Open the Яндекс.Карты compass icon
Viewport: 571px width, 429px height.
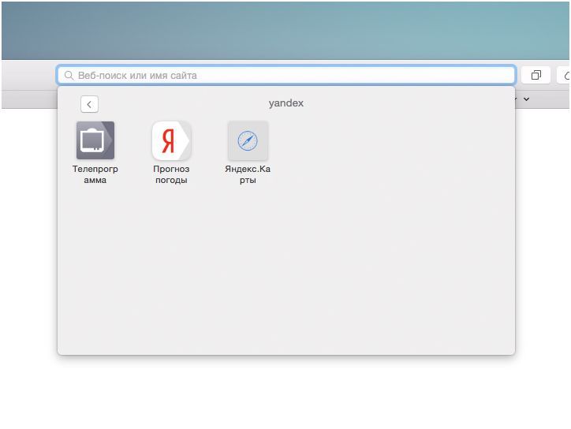click(248, 140)
